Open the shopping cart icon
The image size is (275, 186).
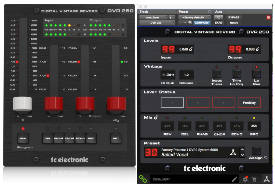(254, 179)
